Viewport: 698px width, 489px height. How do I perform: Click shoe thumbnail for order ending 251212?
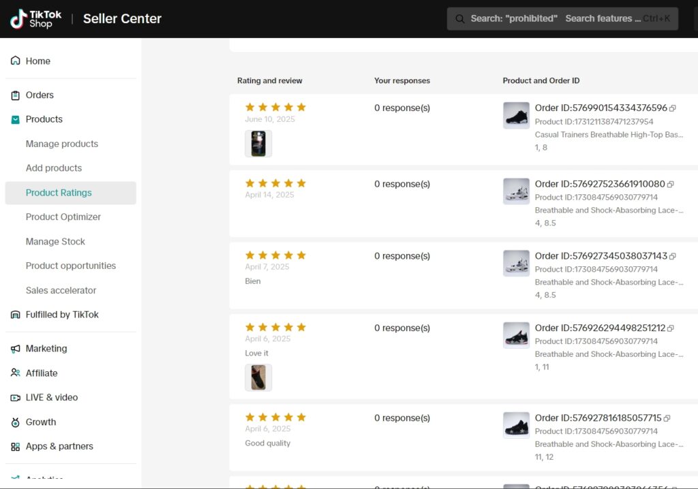(516, 336)
